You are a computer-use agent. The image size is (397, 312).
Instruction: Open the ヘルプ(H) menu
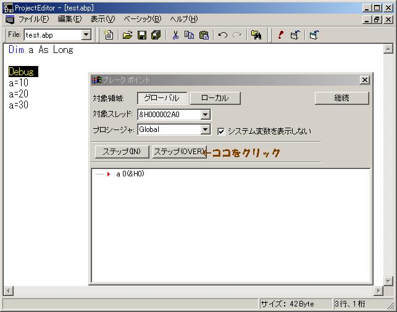184,19
